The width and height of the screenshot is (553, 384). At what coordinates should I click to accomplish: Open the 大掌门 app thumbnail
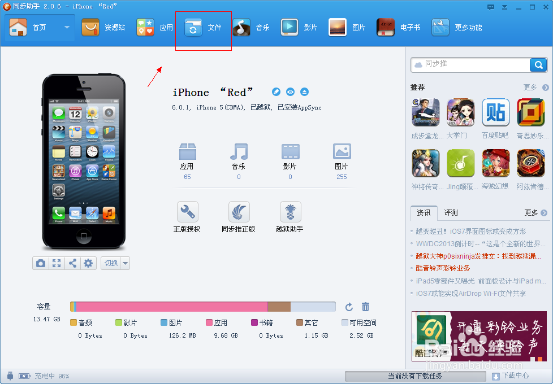(x=461, y=113)
